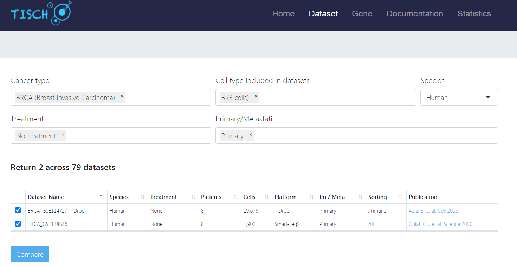517x268 pixels.
Task: Open the Documentation nav item
Action: point(415,14)
